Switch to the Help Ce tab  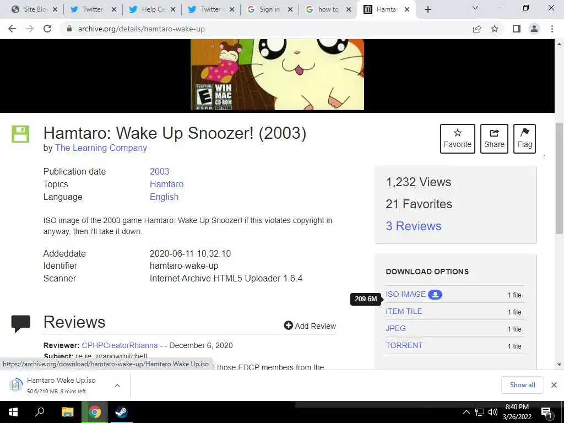pyautogui.click(x=153, y=9)
